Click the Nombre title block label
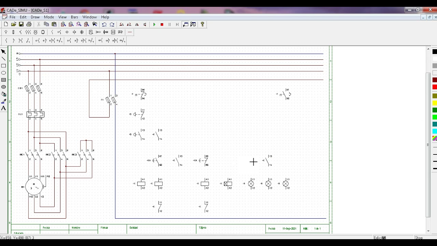 pos(76,228)
